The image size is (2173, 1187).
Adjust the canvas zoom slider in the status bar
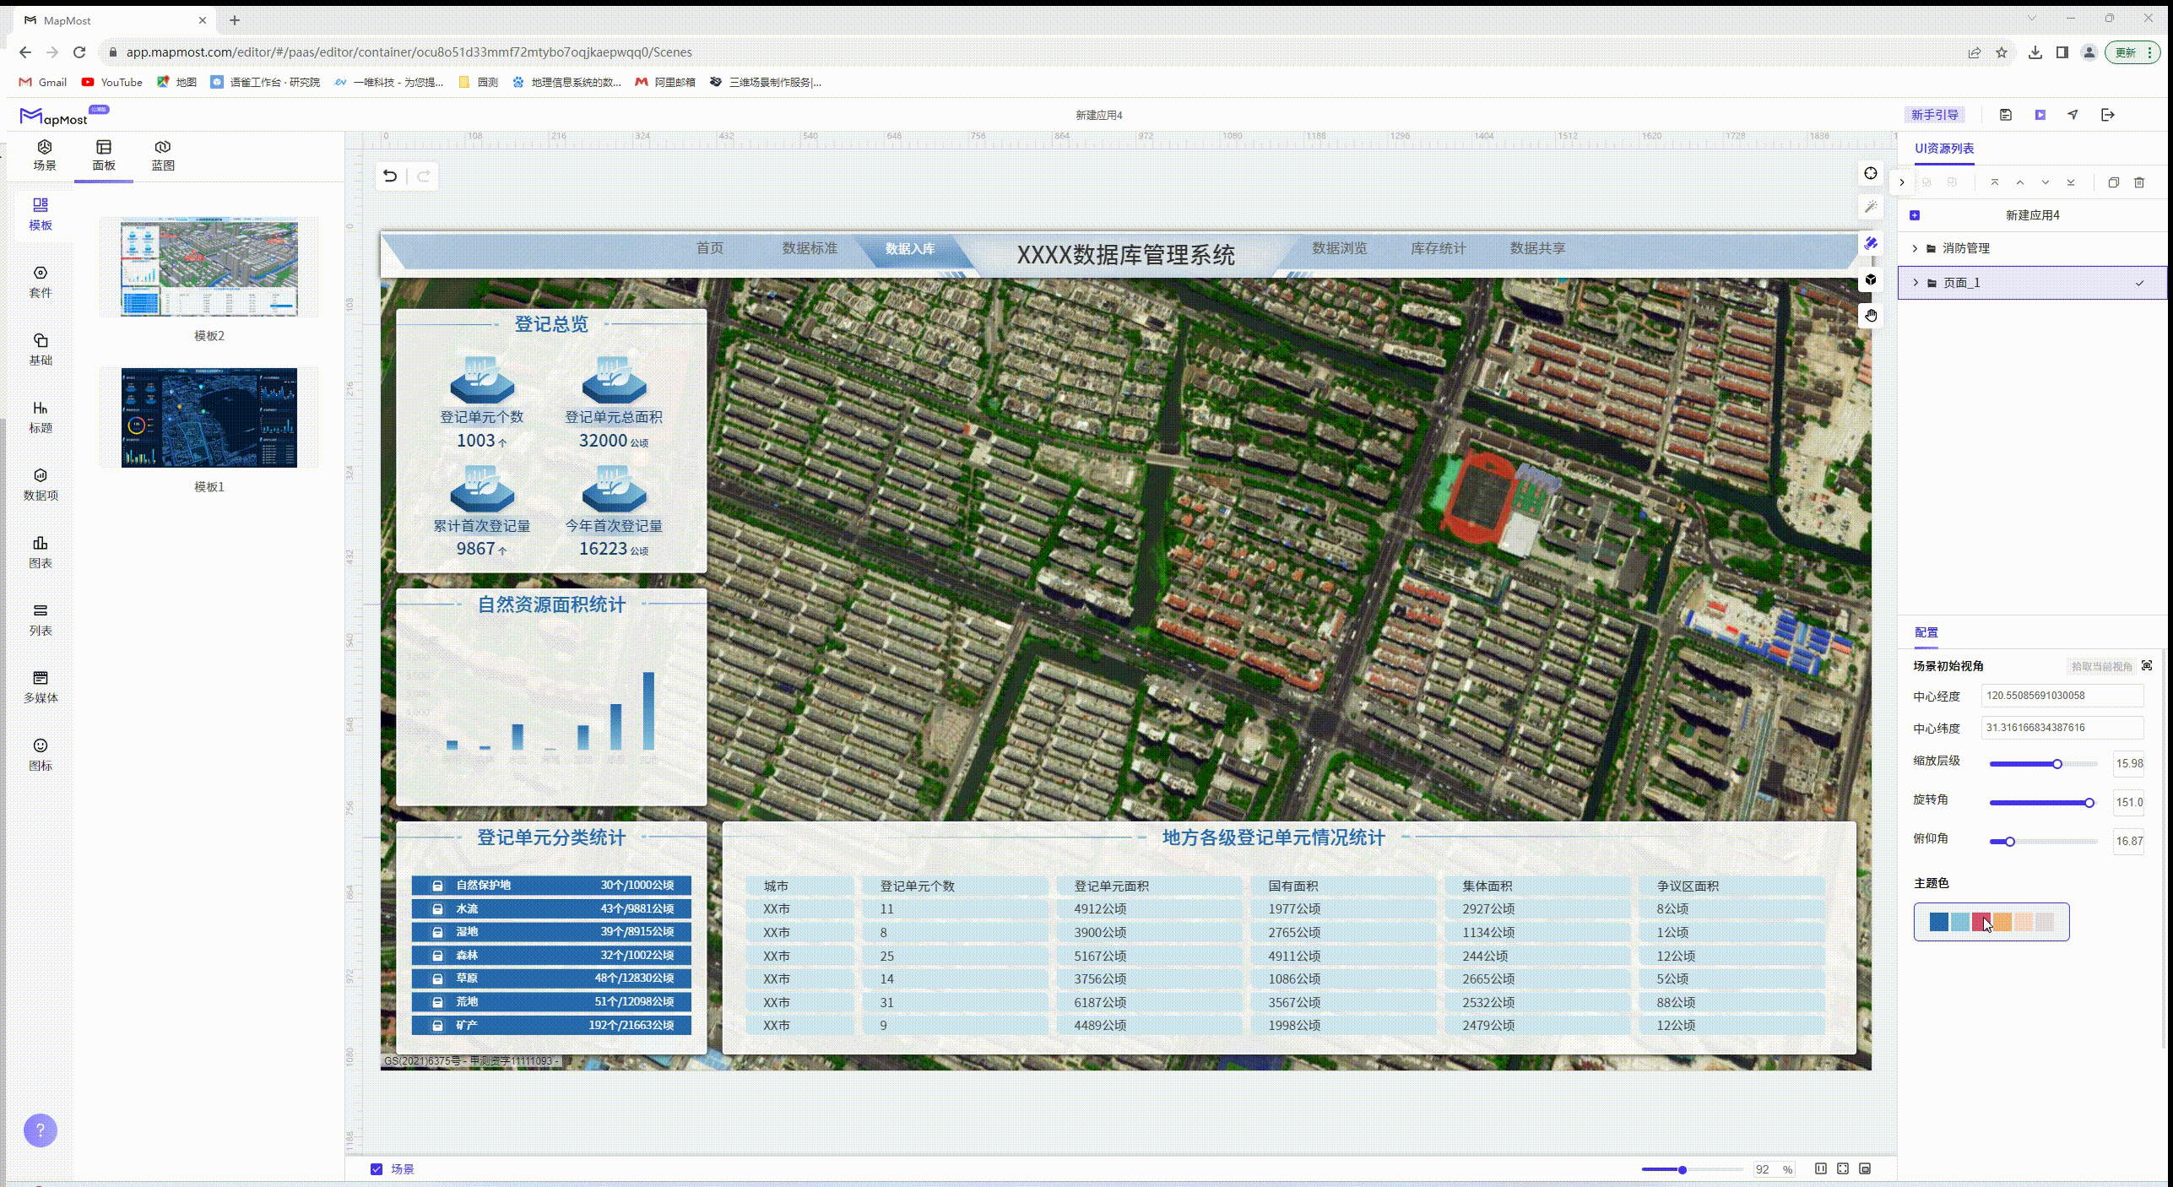(x=1692, y=1169)
